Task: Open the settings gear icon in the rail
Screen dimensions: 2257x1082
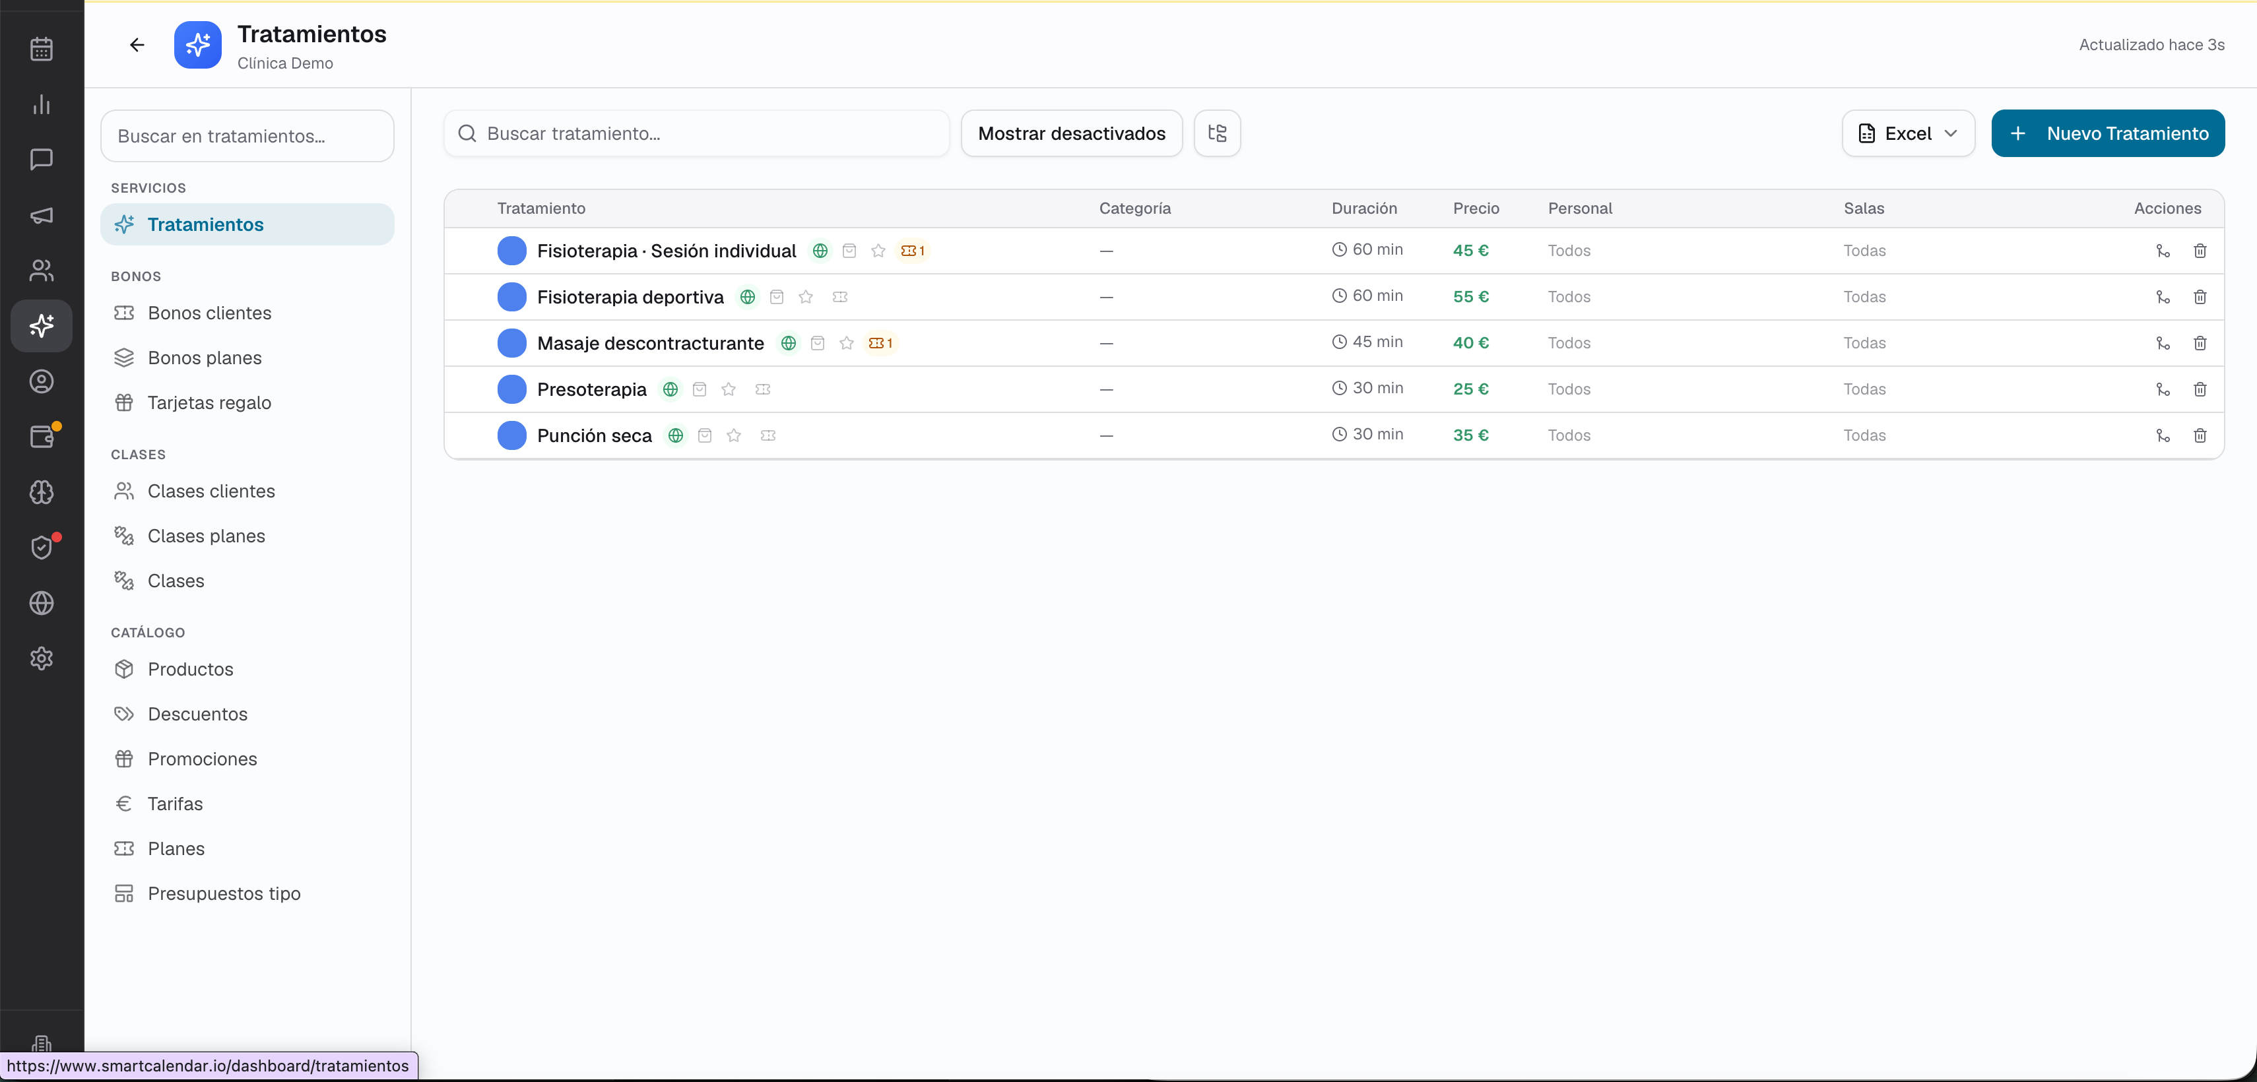Action: 41,658
